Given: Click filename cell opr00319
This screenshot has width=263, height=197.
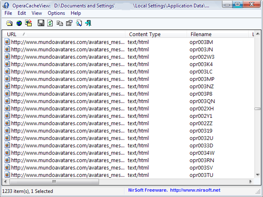Looking at the screenshot, I should point(201,130).
